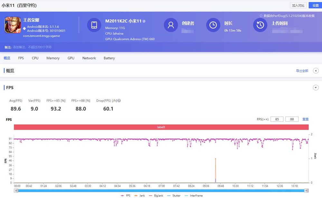
Task: Switch to the Battery tab
Action: (x=109, y=58)
